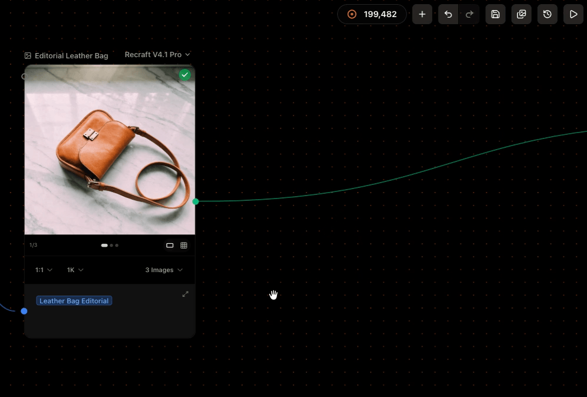587x397 pixels.
Task: Click the prompt text area below tag
Action: [x=110, y=320]
